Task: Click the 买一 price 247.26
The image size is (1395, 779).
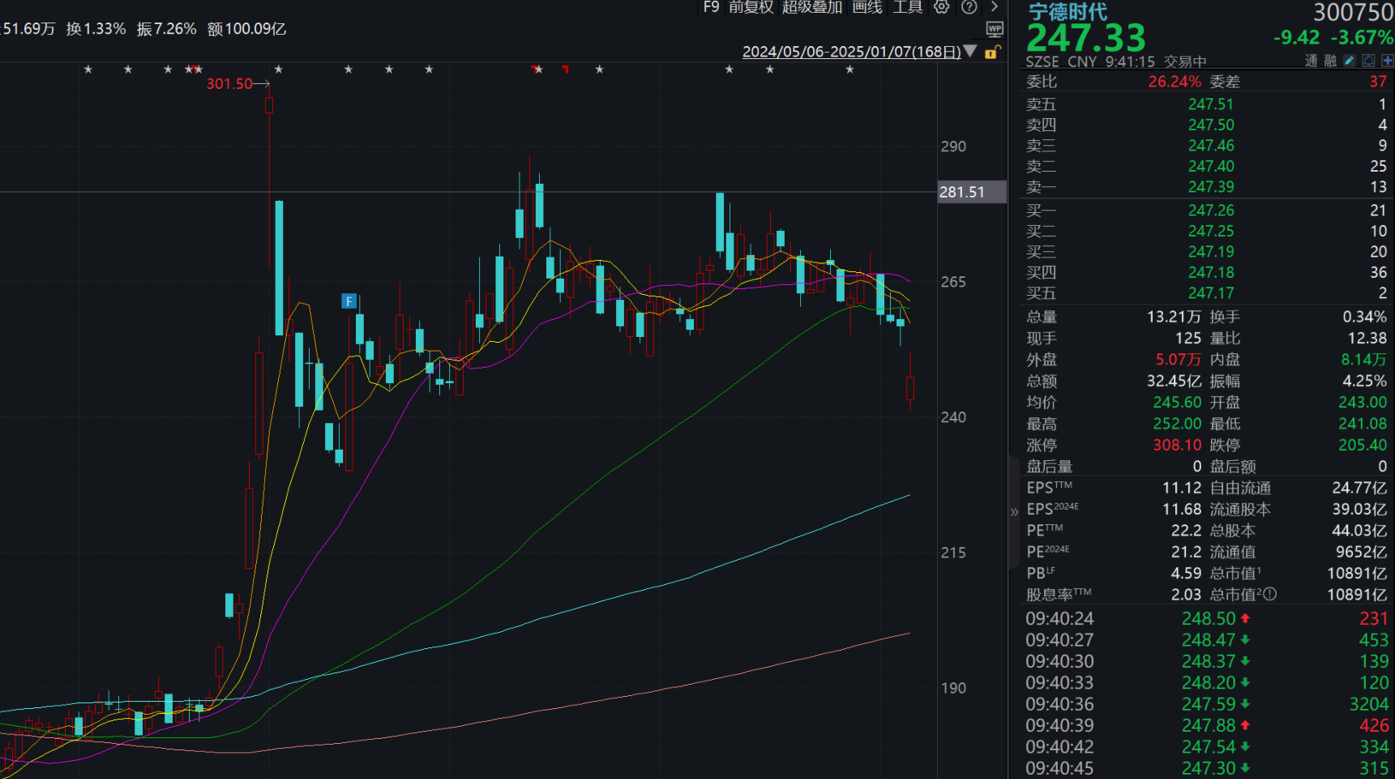Action: point(1211,210)
